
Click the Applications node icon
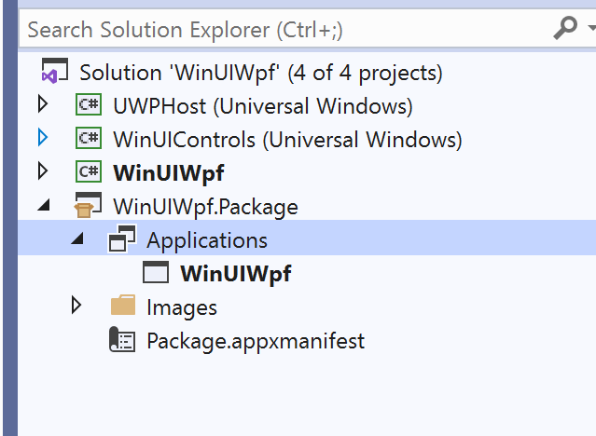(x=122, y=239)
